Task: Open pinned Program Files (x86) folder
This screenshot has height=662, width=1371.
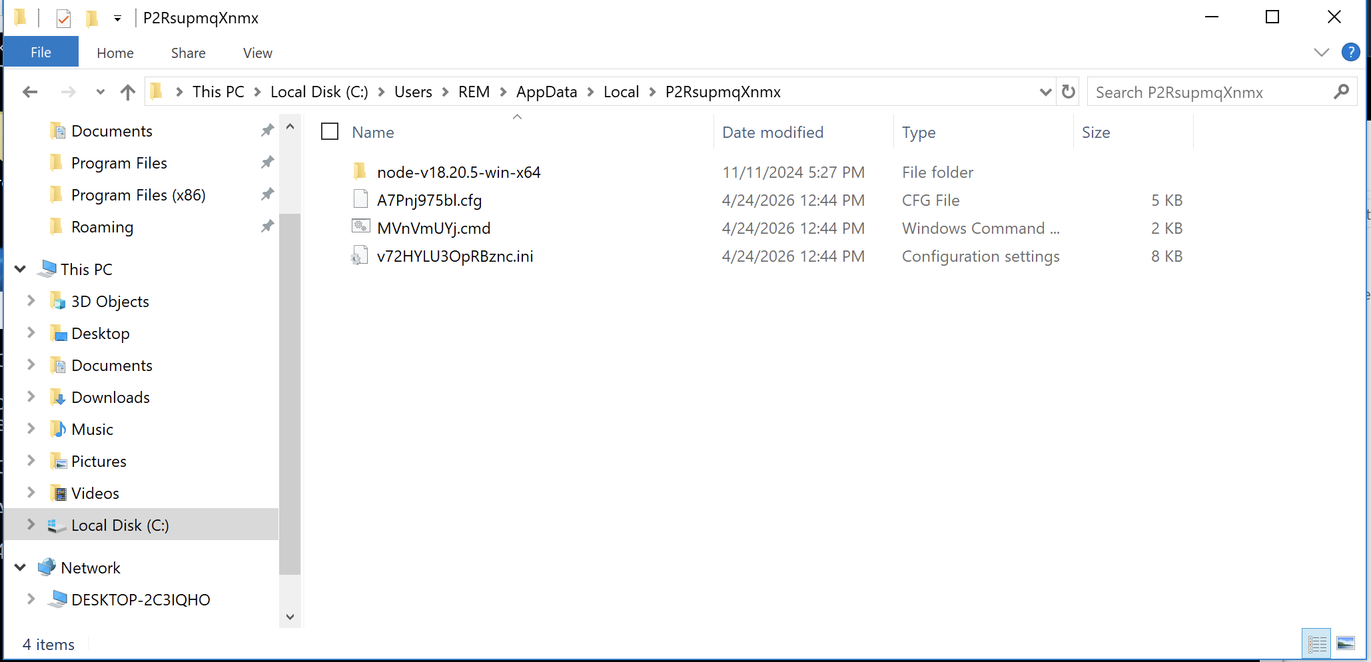Action: coord(138,195)
